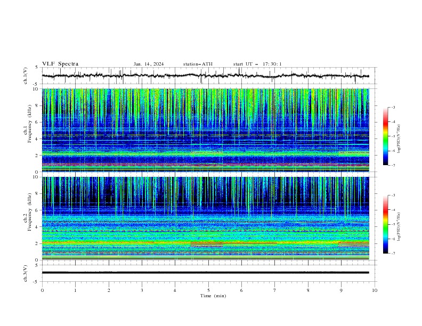422x326 pixels.
Task: Click the ch.2 PSD color bar
Action: click(x=386, y=224)
